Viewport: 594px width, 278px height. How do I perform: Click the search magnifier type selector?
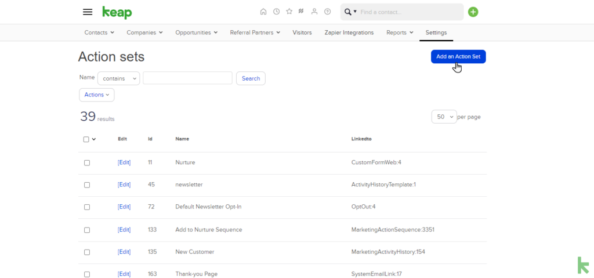tap(350, 12)
